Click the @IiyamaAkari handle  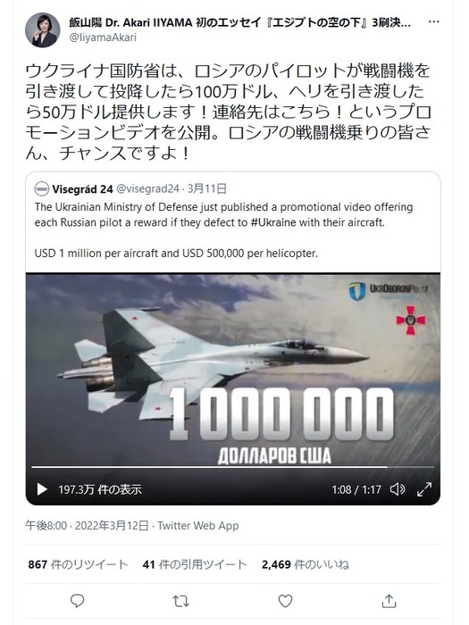pyautogui.click(x=103, y=37)
